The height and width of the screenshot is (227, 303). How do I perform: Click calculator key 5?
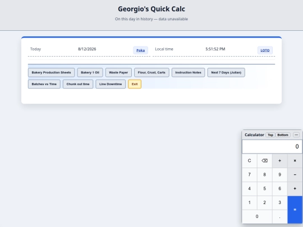pyautogui.click(x=264, y=188)
